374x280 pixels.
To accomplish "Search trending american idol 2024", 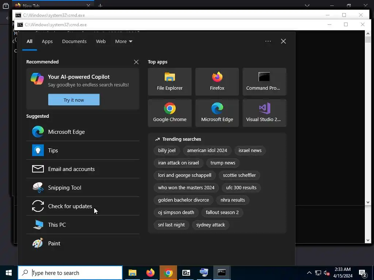I will coord(207,151).
